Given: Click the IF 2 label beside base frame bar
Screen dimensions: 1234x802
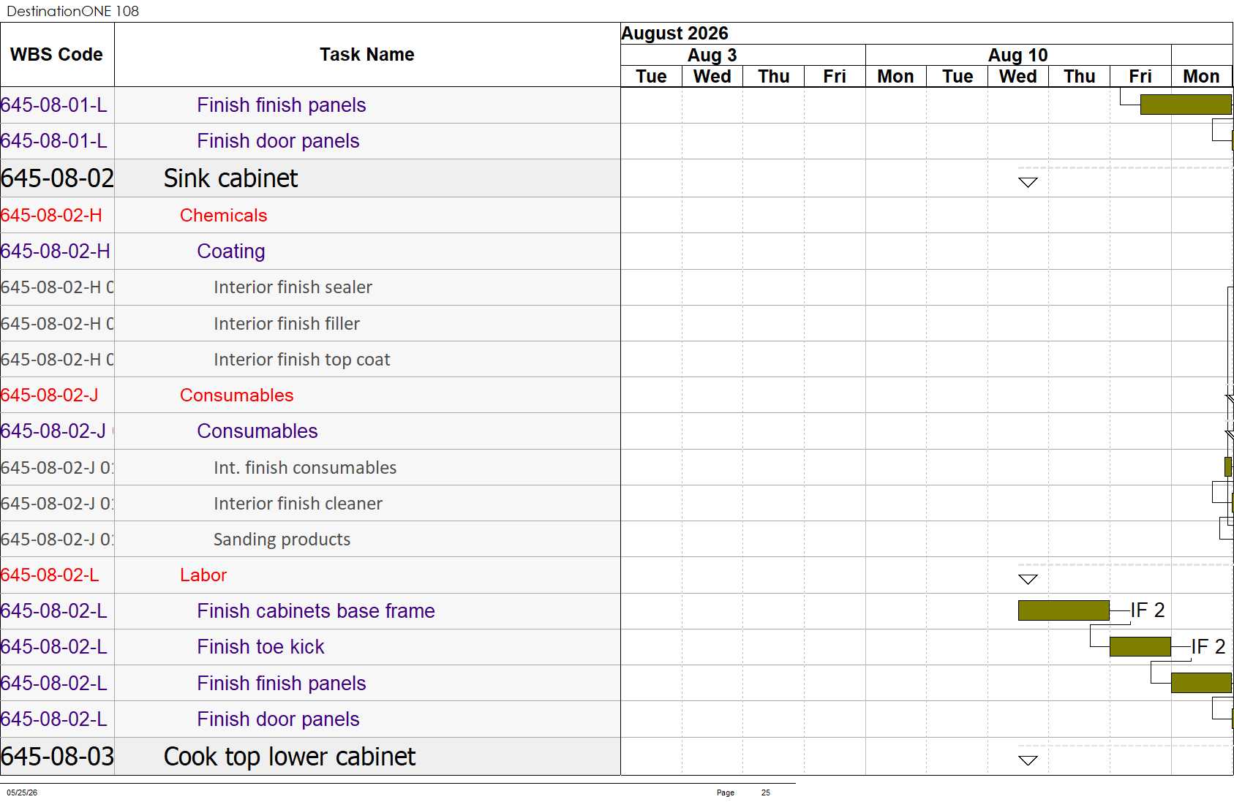Looking at the screenshot, I should pos(1147,610).
